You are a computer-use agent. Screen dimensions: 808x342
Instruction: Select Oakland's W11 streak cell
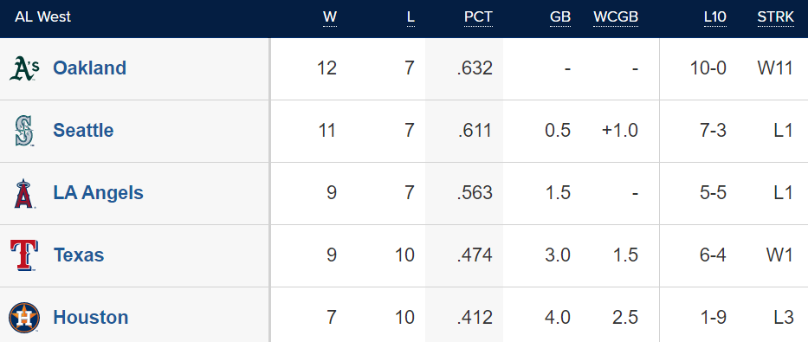[x=775, y=68]
